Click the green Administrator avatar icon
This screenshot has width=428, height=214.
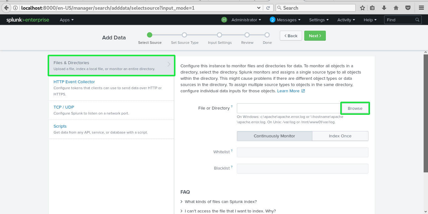224,20
